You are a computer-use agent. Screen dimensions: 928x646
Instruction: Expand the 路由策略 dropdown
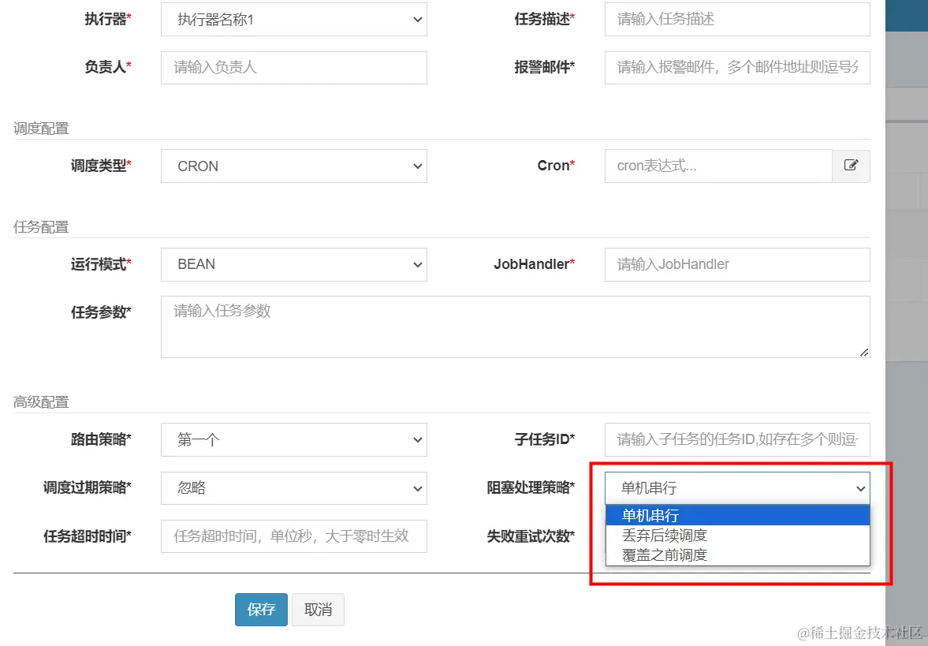click(293, 439)
